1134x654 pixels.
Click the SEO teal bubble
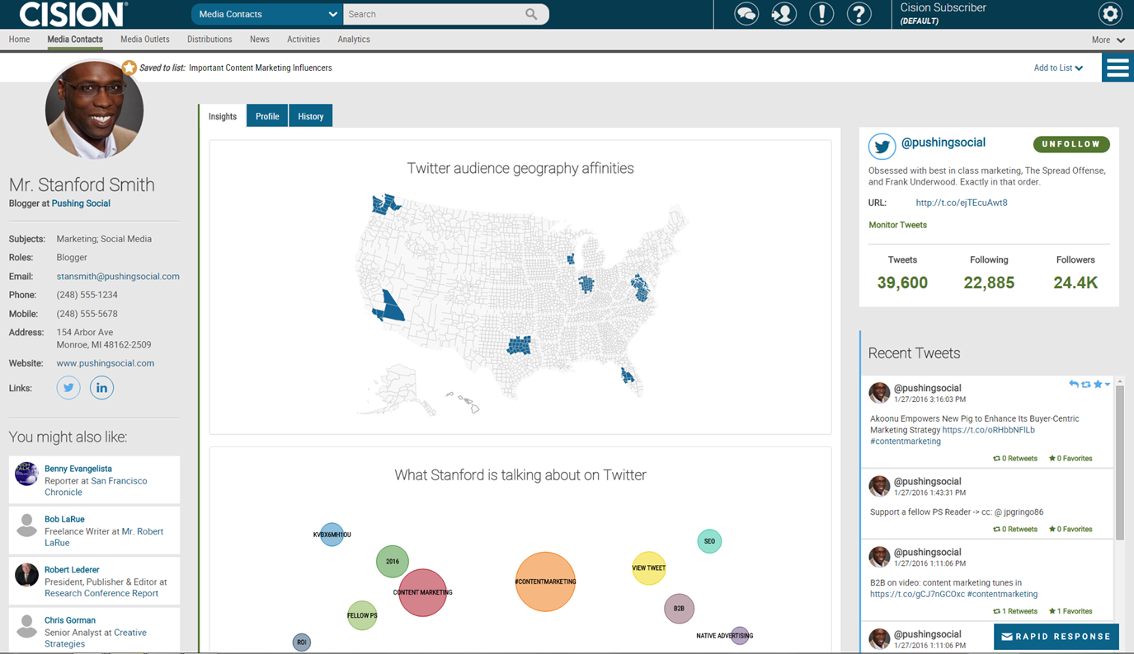tap(709, 541)
